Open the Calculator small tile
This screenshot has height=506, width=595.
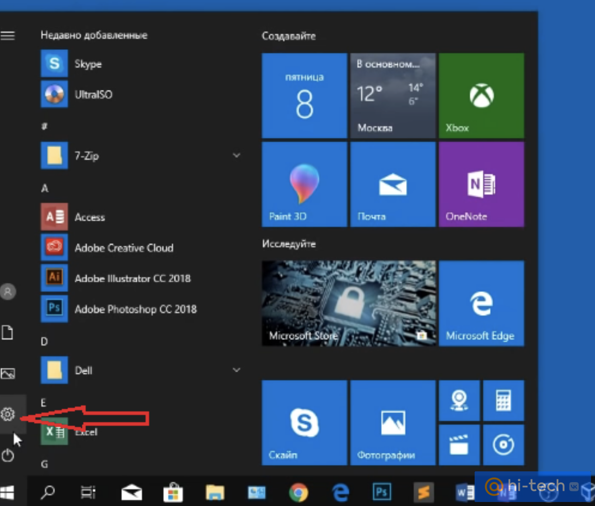tap(504, 400)
